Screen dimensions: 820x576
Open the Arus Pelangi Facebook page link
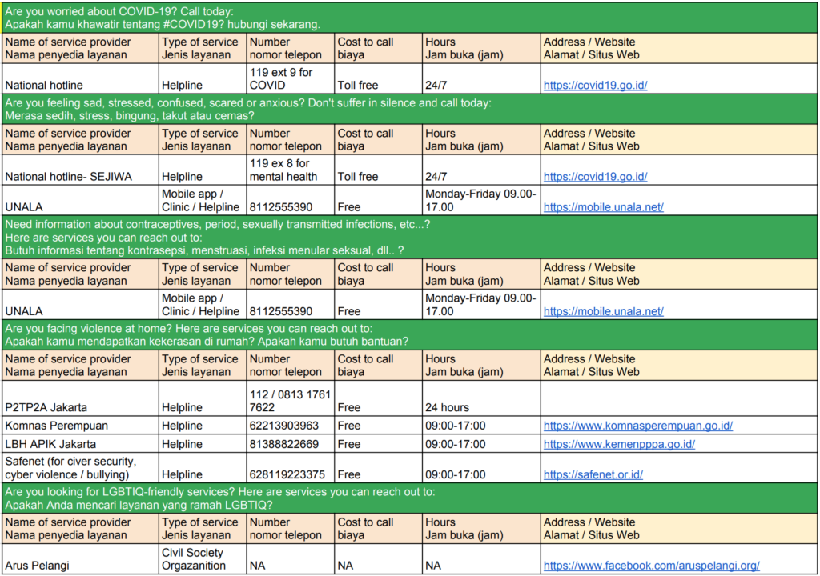[652, 566]
